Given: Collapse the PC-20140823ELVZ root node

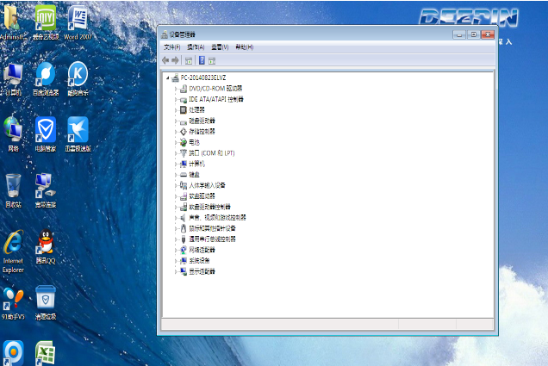Looking at the screenshot, I should 168,78.
